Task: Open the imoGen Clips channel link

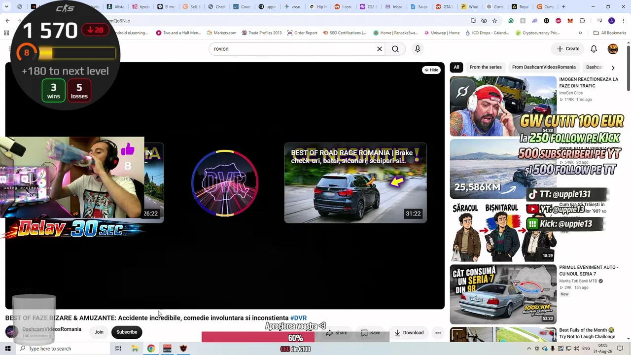Action: click(571, 93)
